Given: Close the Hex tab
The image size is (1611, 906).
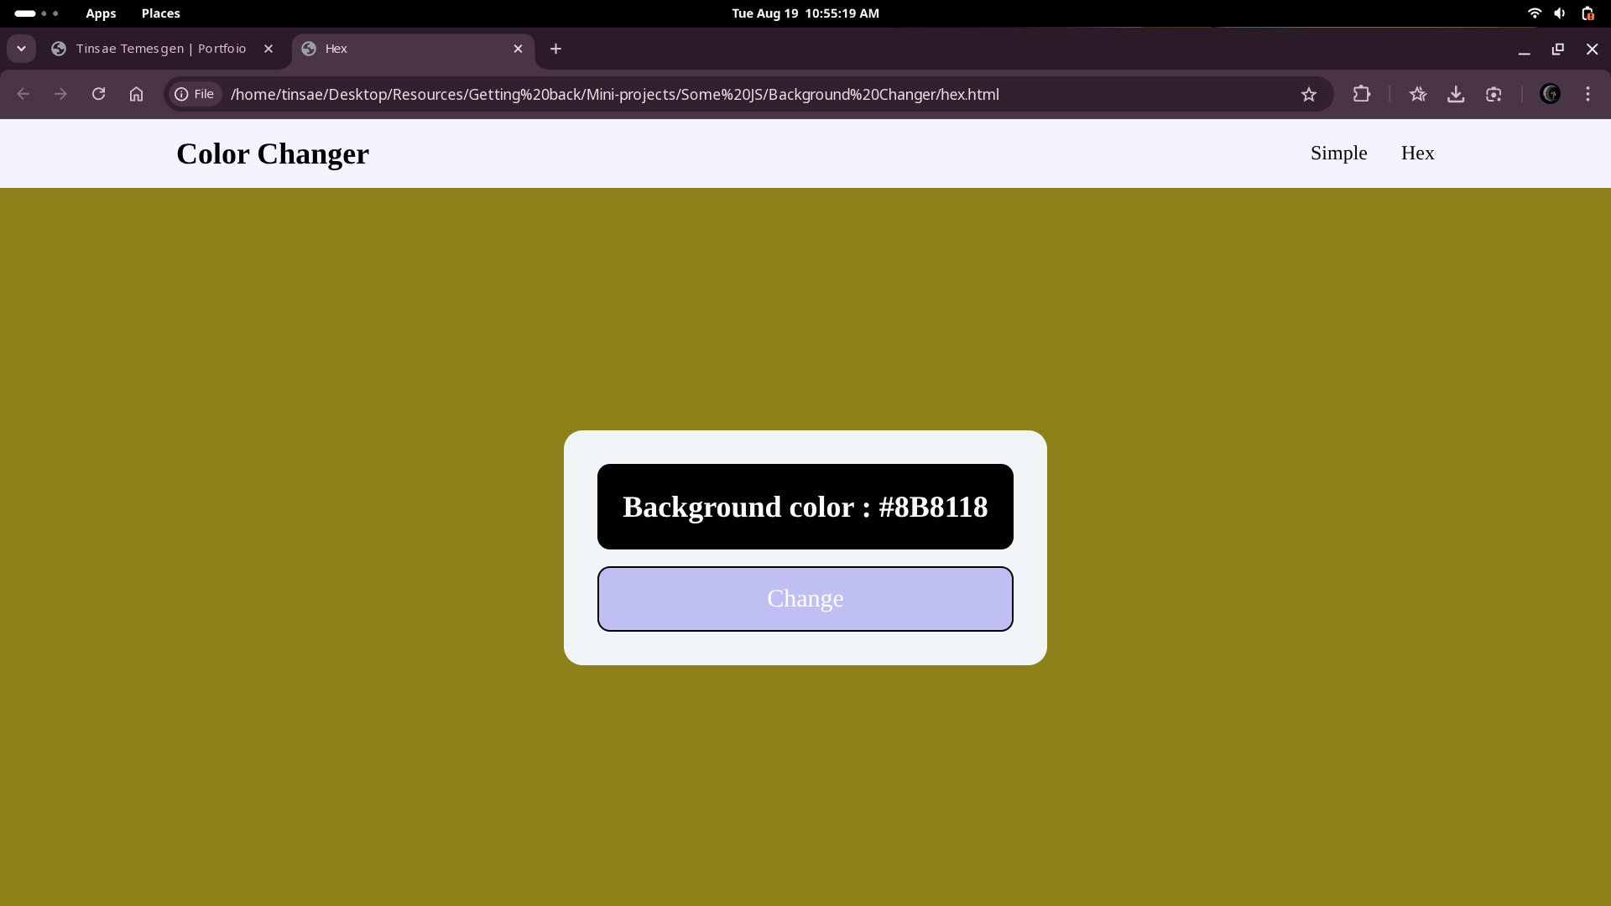Looking at the screenshot, I should (x=518, y=49).
